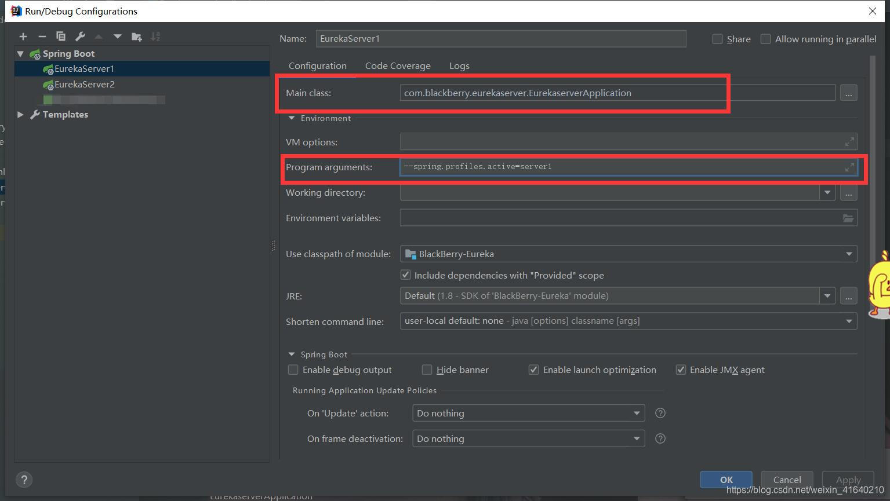Screen dimensions: 890x501
Task: Browse for the Main class using the ellipsis button
Action: point(849,93)
